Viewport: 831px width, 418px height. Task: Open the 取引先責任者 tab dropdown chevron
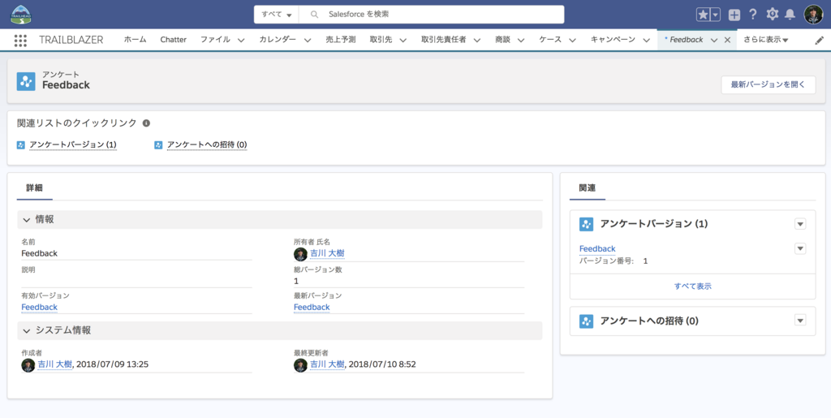[477, 41]
